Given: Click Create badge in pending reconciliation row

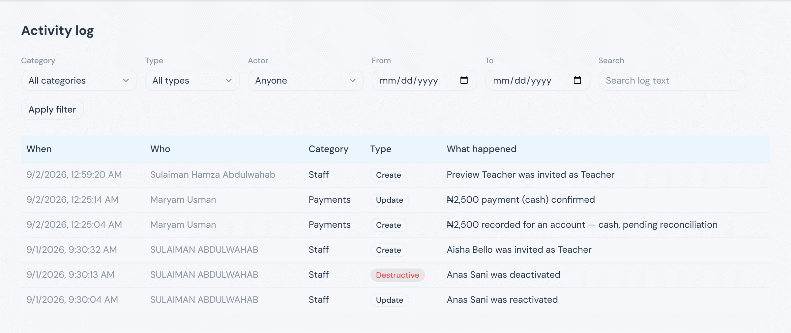Looking at the screenshot, I should pos(389,225).
